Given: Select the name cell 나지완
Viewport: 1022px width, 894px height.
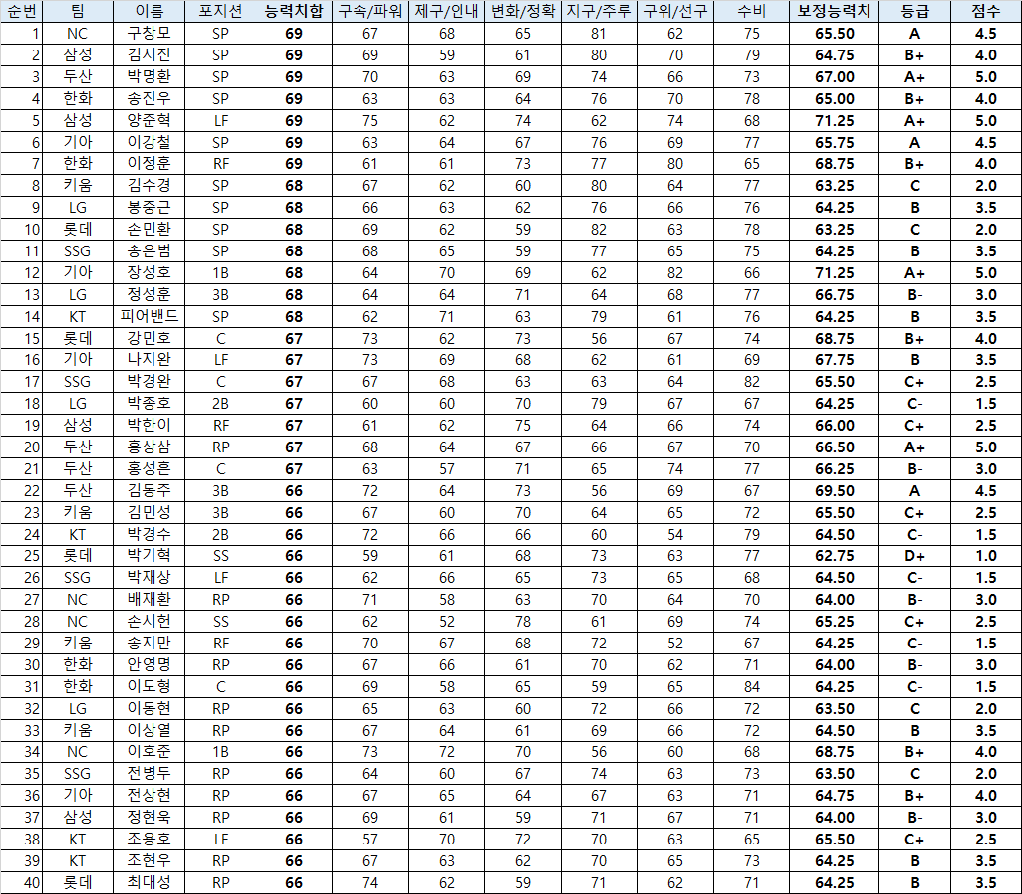Looking at the screenshot, I should (149, 359).
